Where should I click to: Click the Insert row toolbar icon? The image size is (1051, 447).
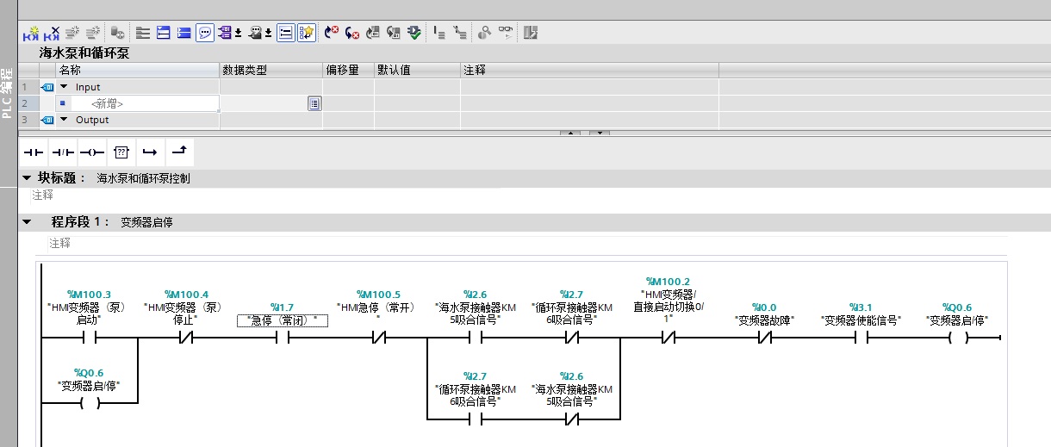click(x=73, y=33)
